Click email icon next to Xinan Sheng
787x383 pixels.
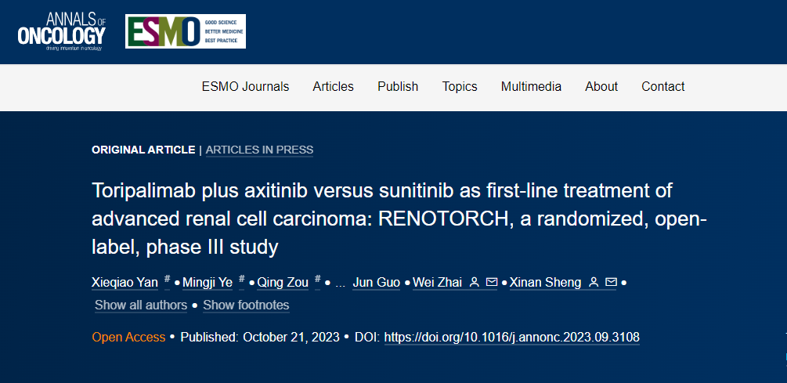pos(612,283)
